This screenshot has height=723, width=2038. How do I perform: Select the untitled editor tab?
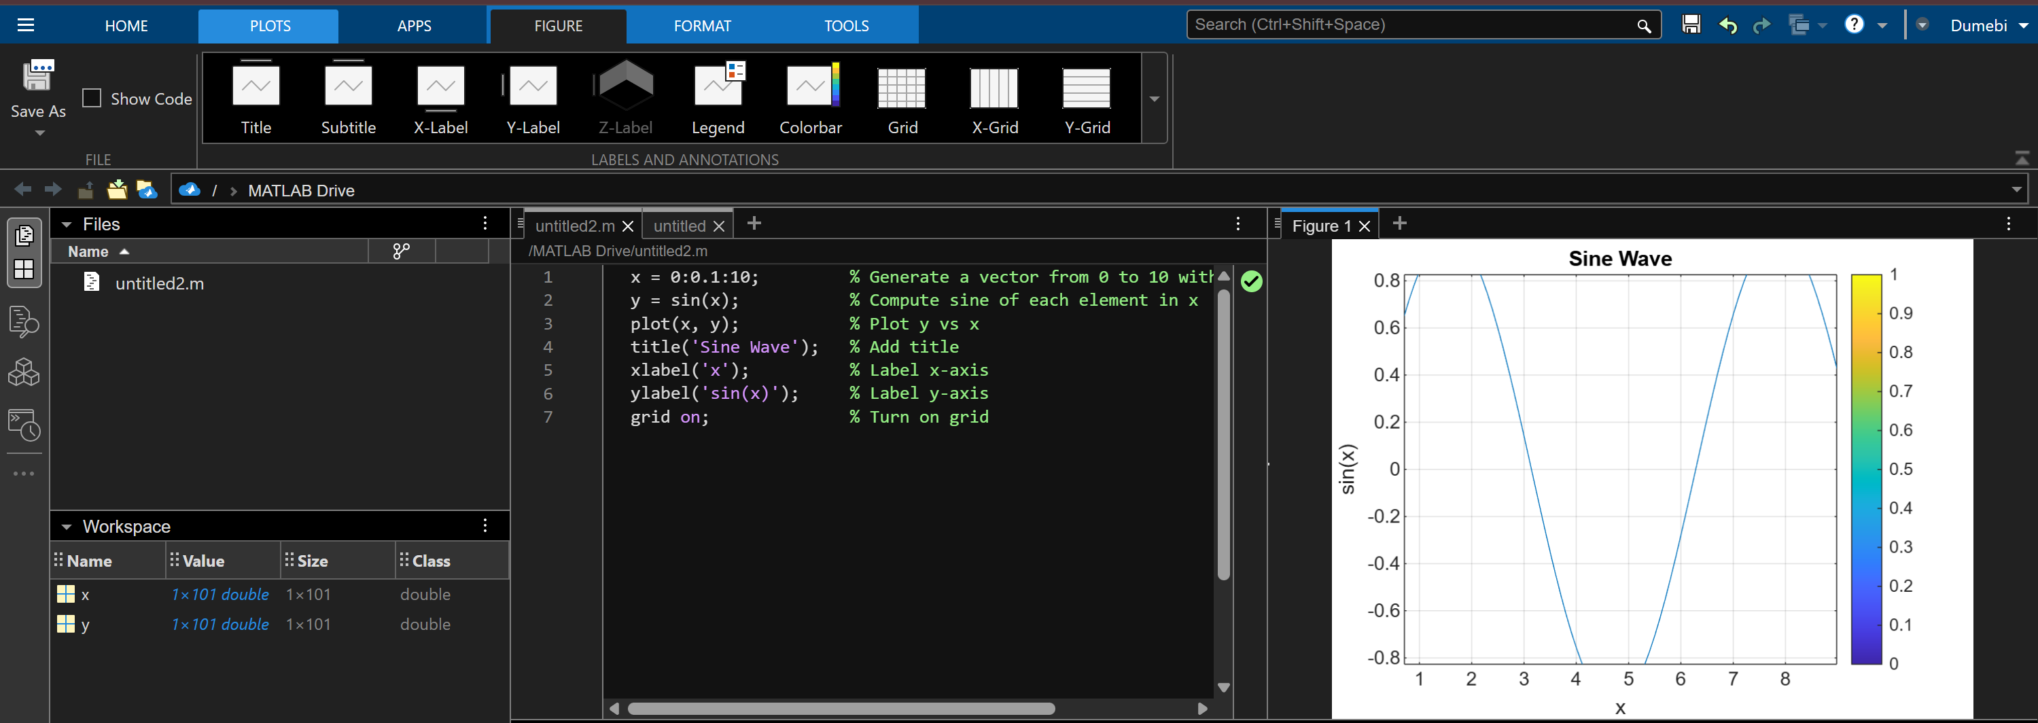[x=679, y=226]
